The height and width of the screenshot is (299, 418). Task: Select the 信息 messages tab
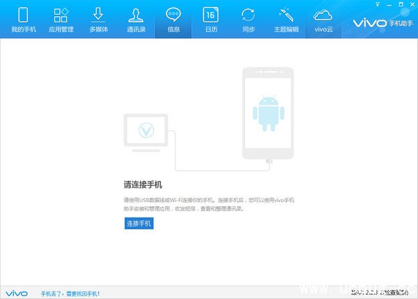point(173,20)
